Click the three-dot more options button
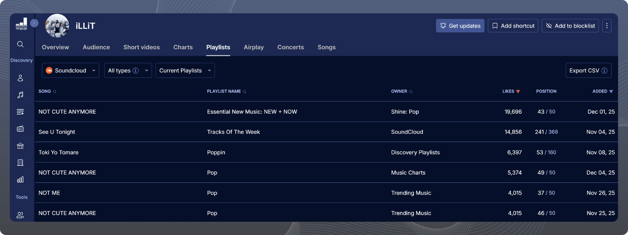Screen dimensions: 628x235 607,26
